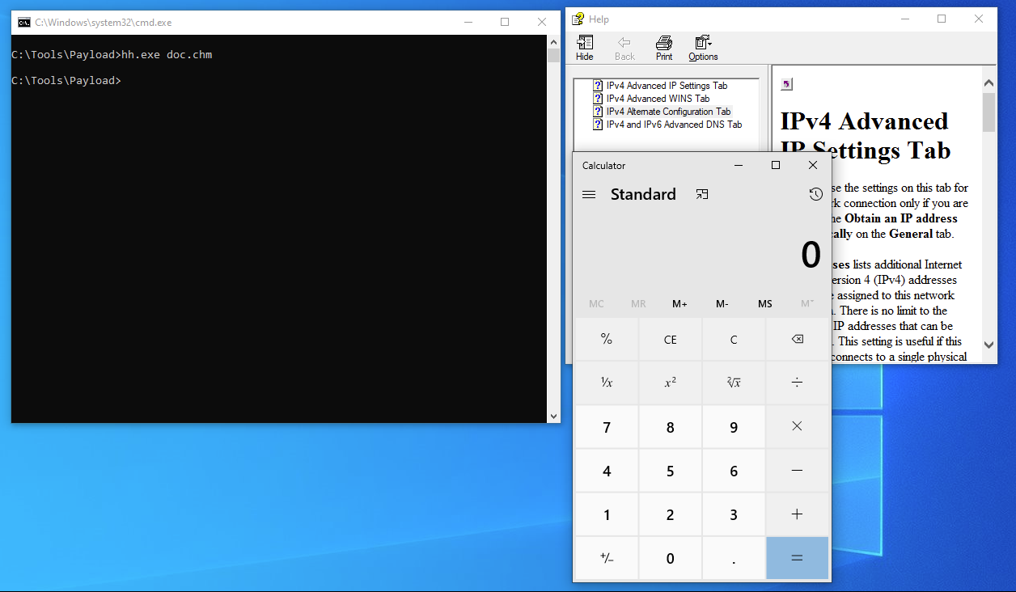Viewport: 1016px width, 592px height.
Task: Click the percent key in Calculator
Action: click(x=607, y=340)
